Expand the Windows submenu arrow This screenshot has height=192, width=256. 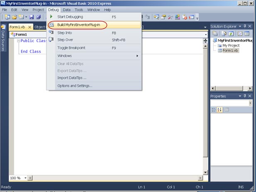[137, 56]
